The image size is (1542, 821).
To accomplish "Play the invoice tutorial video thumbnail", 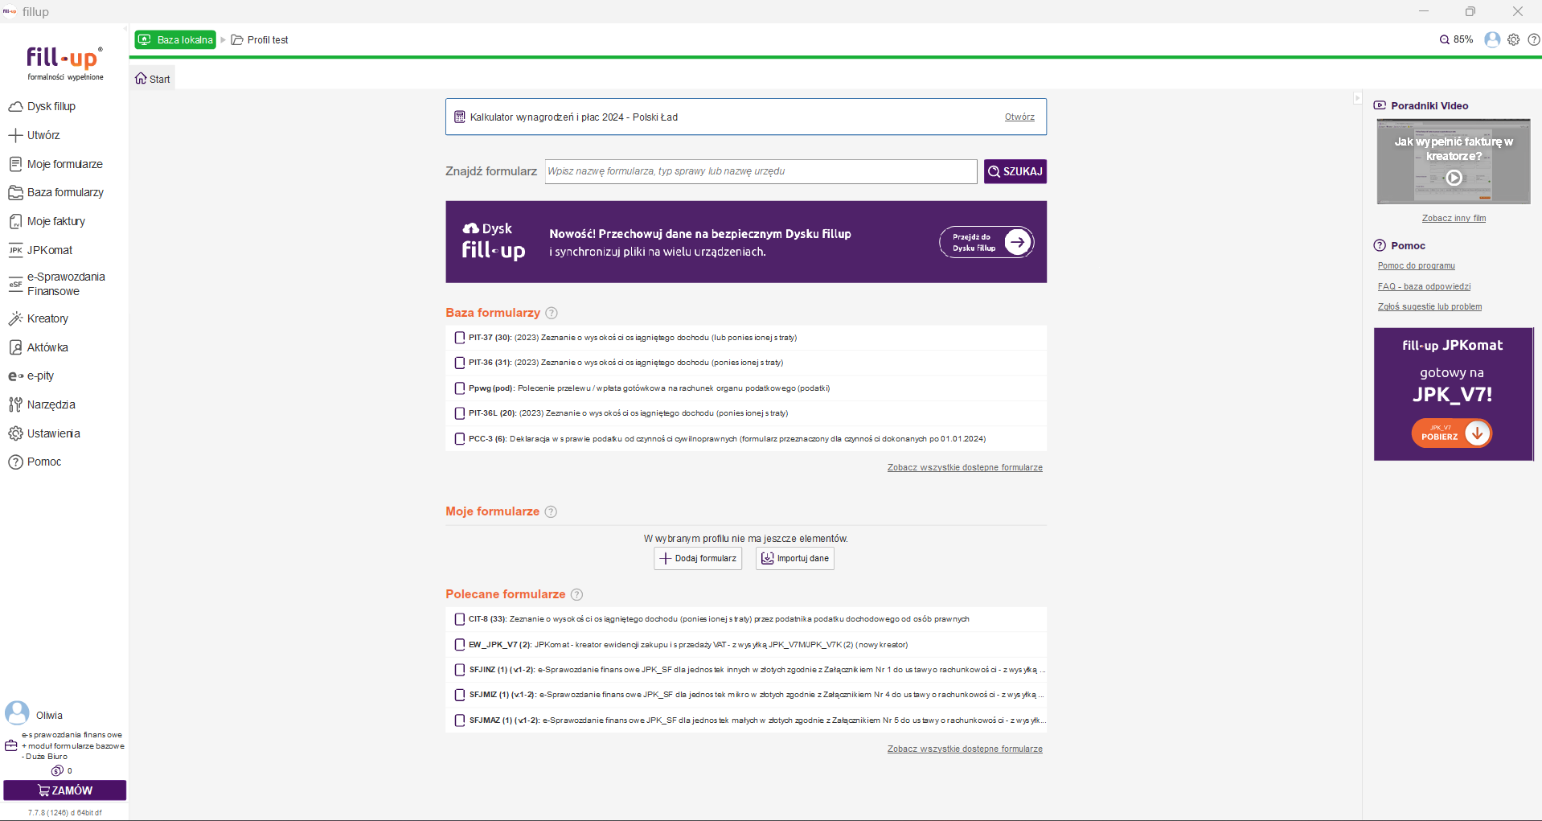I will tap(1454, 161).
